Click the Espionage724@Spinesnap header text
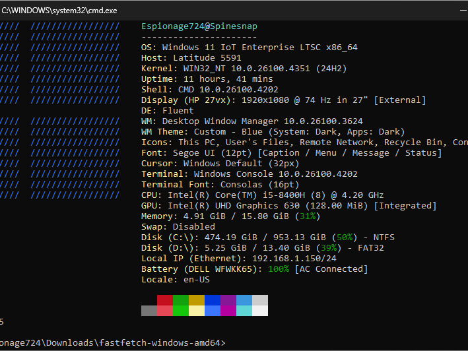468x351 pixels. click(199, 26)
